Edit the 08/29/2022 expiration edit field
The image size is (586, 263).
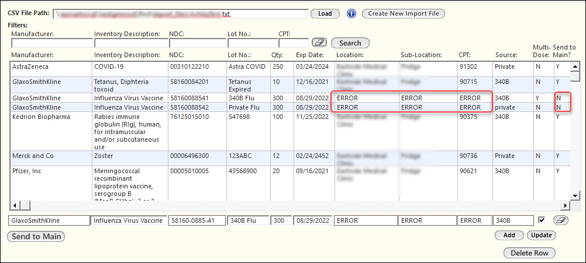[313, 220]
